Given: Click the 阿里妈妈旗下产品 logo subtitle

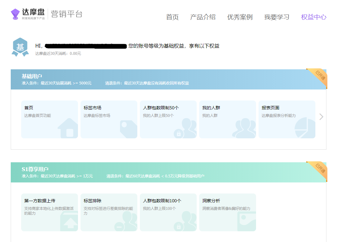Looking at the screenshot, I should [x=33, y=18].
